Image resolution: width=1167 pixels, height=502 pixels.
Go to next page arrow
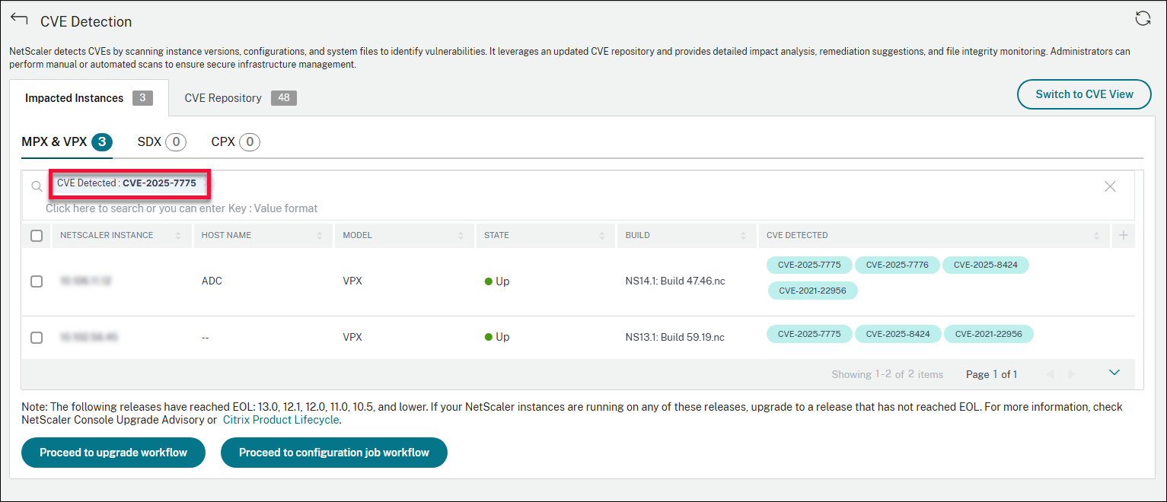pos(1072,374)
